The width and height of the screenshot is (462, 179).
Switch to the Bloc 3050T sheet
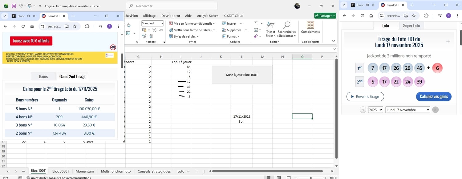pyautogui.click(x=61, y=171)
